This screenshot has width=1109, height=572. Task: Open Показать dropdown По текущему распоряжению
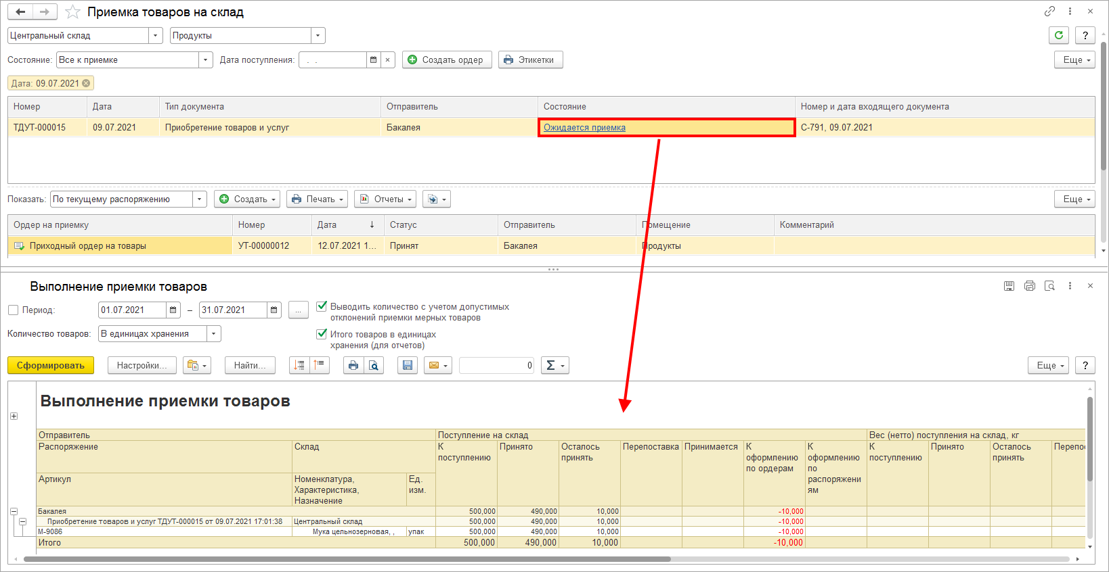click(x=200, y=199)
